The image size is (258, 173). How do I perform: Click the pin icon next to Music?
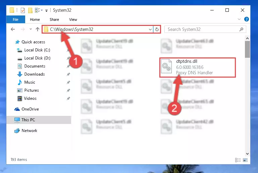68,82
